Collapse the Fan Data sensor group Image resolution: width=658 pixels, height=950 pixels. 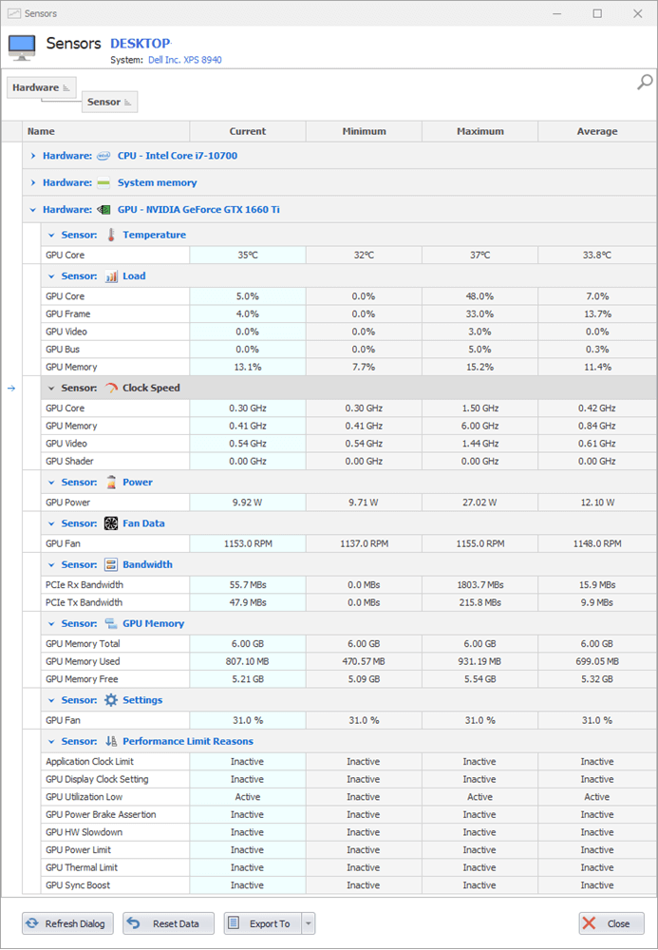(51, 523)
